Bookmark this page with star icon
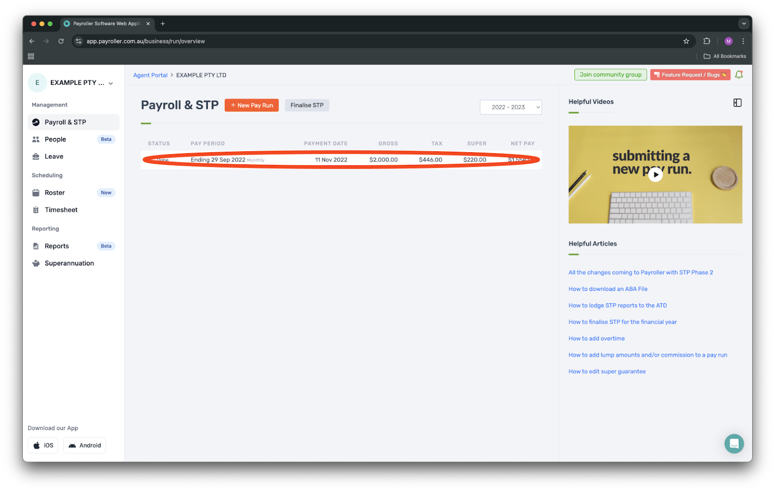The height and width of the screenshot is (492, 775). coord(686,41)
